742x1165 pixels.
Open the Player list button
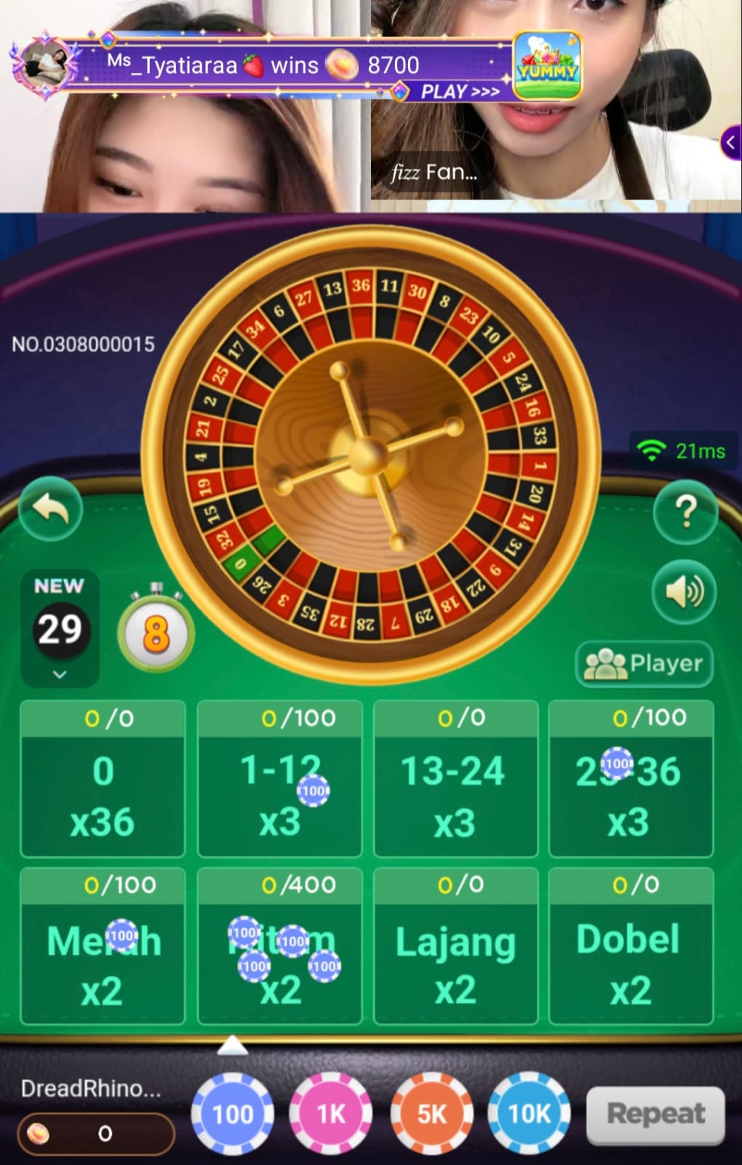point(644,663)
